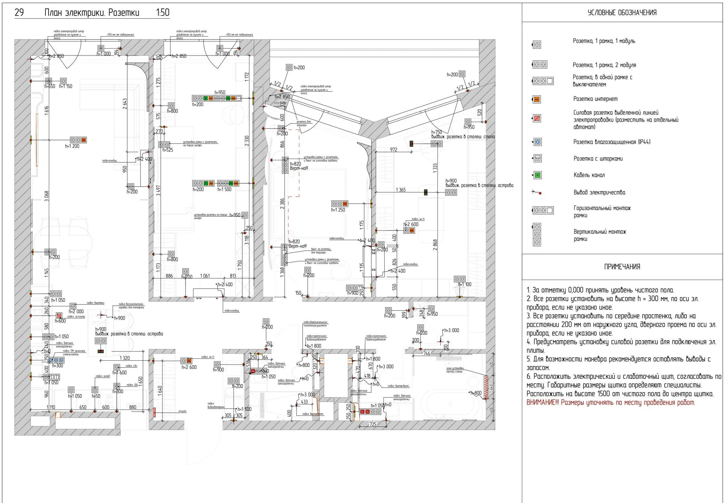Viewport: 724px width, 503px height.
Task: Click the label 'подкл. видеодомофона'
Action: point(216,405)
